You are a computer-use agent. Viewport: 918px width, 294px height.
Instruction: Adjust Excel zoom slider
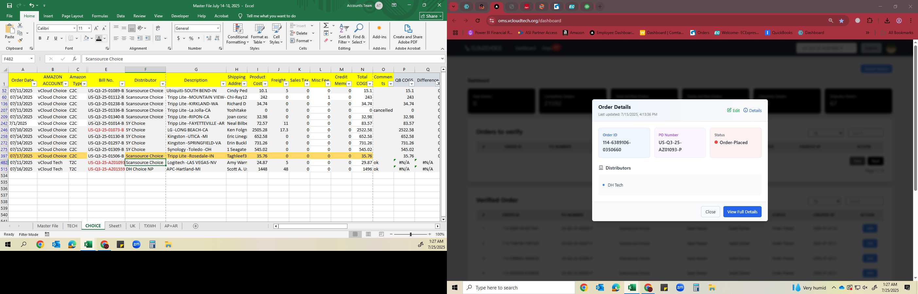pyautogui.click(x=411, y=234)
